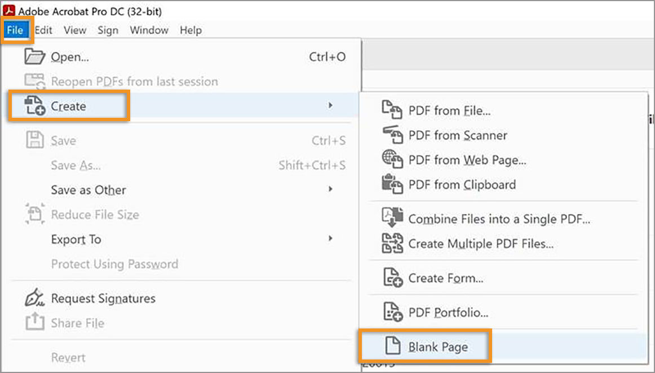Open the Edit menu
The image size is (655, 373).
click(x=43, y=30)
